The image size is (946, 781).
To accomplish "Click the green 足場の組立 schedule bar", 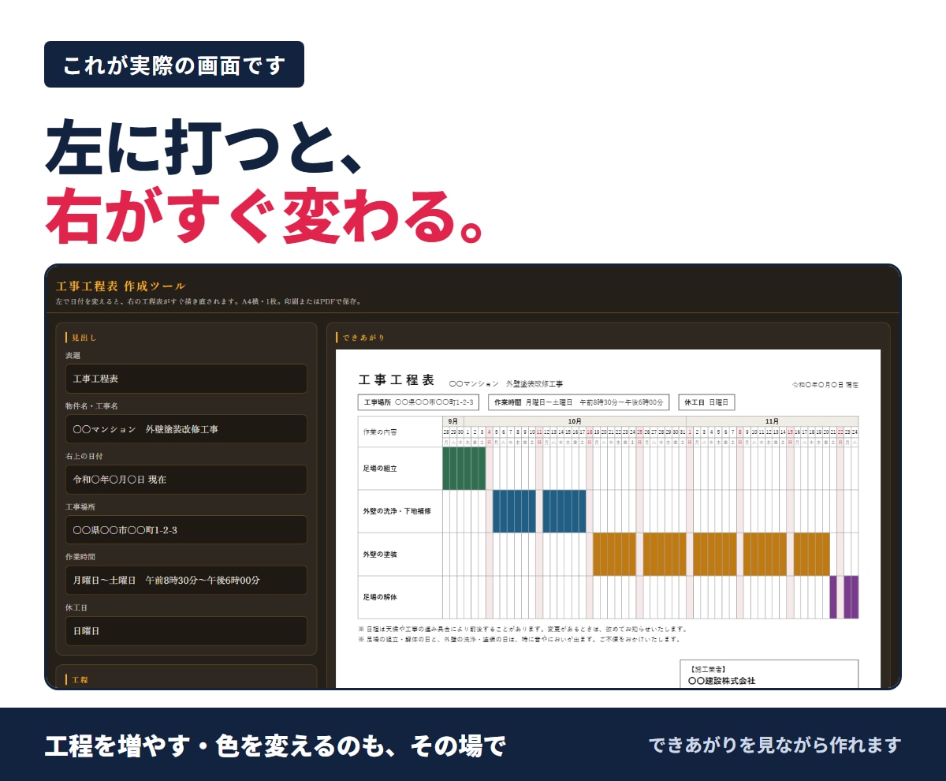I will click(x=464, y=469).
